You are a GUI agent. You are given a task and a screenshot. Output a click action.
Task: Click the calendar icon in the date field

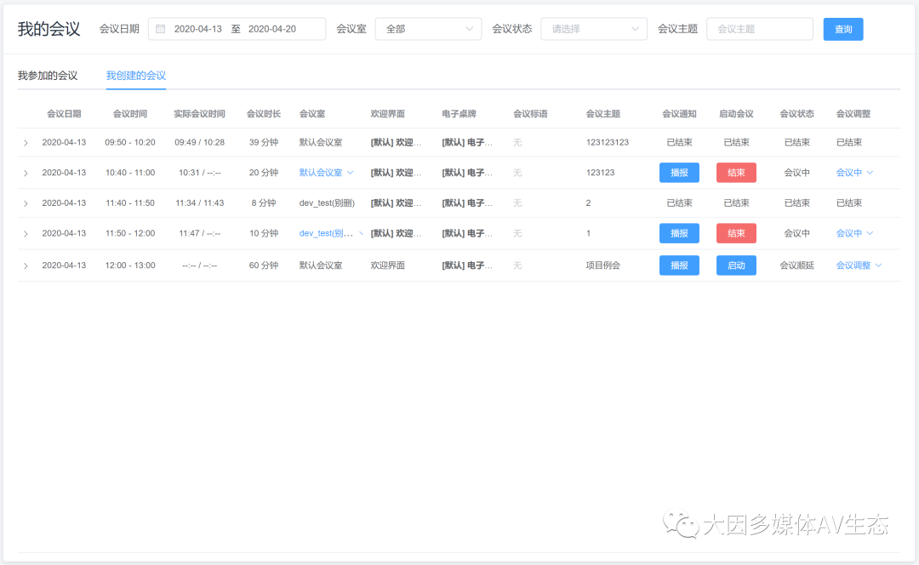coord(160,28)
